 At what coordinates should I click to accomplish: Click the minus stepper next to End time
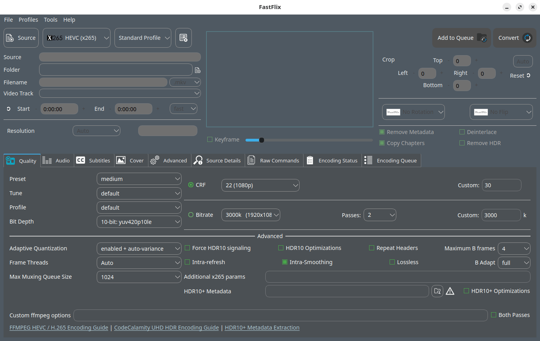click(110, 109)
